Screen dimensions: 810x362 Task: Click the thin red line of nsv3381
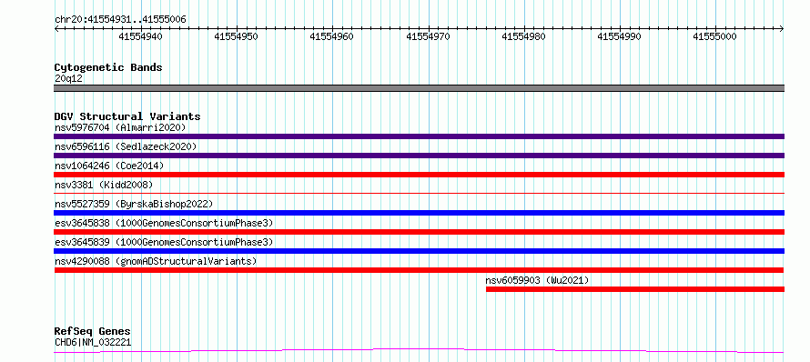pyautogui.click(x=419, y=193)
